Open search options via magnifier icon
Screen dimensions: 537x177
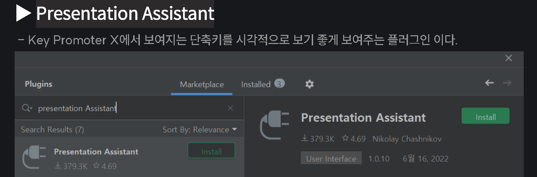pos(27,108)
